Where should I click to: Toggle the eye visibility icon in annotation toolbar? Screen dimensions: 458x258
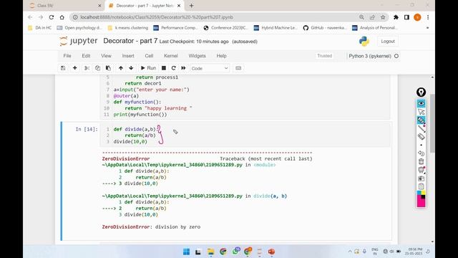point(421,103)
